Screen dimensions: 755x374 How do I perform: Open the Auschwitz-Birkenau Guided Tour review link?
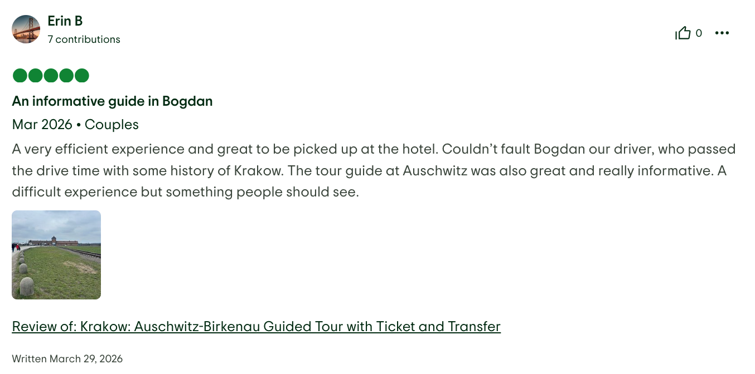click(x=256, y=327)
